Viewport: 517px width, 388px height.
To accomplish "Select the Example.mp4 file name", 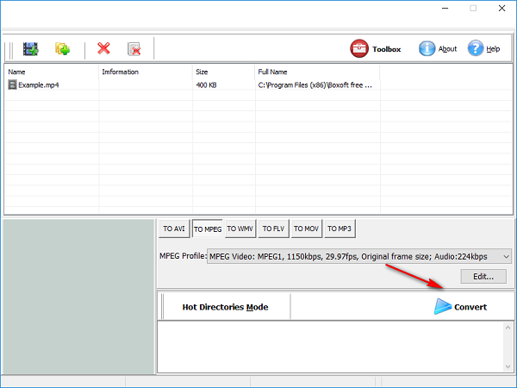I will pos(38,85).
